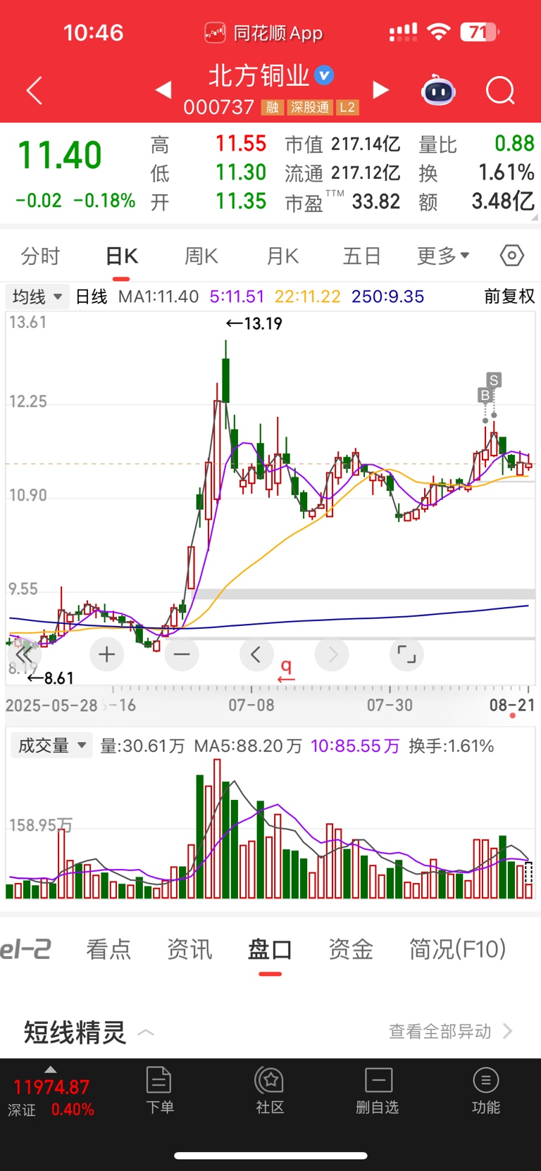The image size is (541, 1171).
Task: Zoom in chart with plus button
Action: 107,654
